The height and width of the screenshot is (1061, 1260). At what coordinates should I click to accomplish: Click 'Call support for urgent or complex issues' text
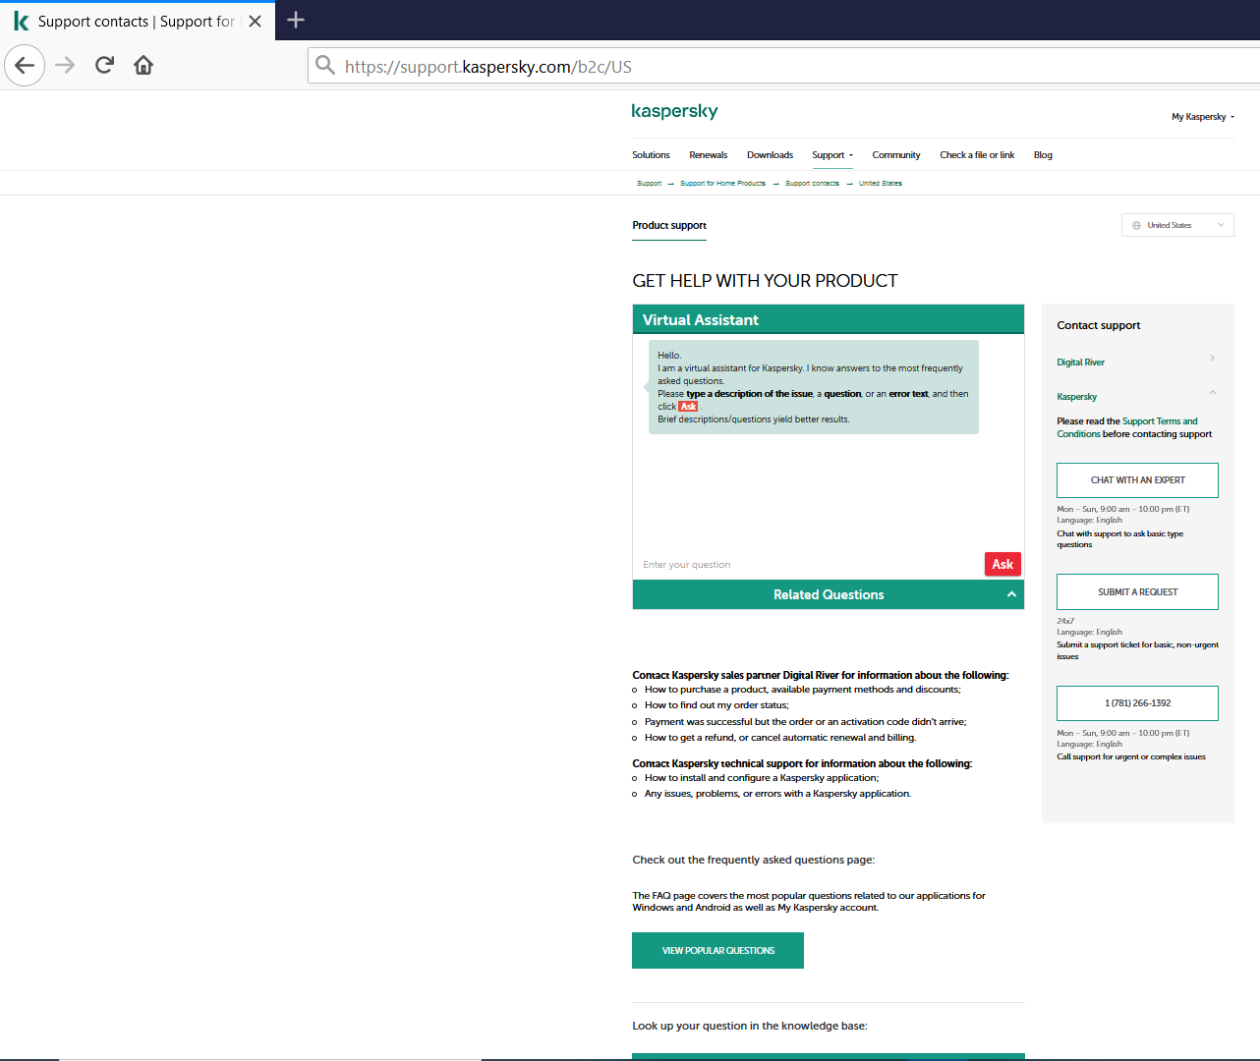pyautogui.click(x=1131, y=757)
